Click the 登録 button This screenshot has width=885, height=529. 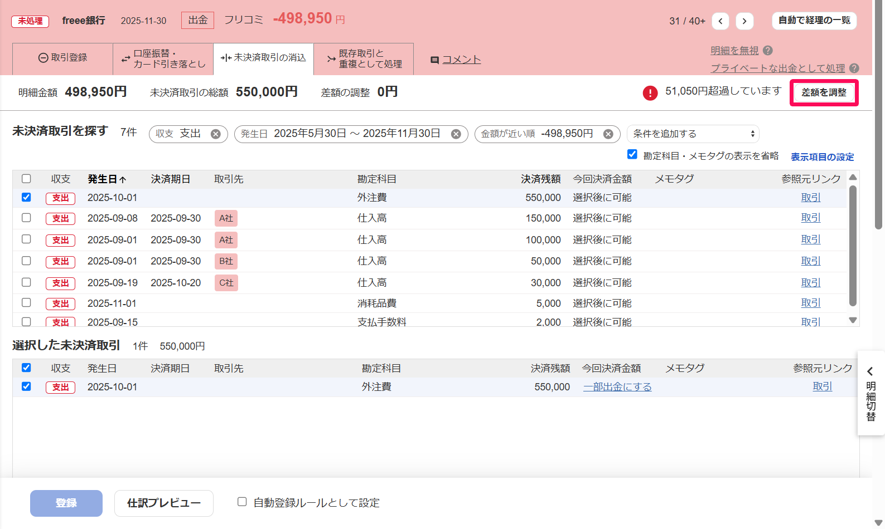click(66, 503)
